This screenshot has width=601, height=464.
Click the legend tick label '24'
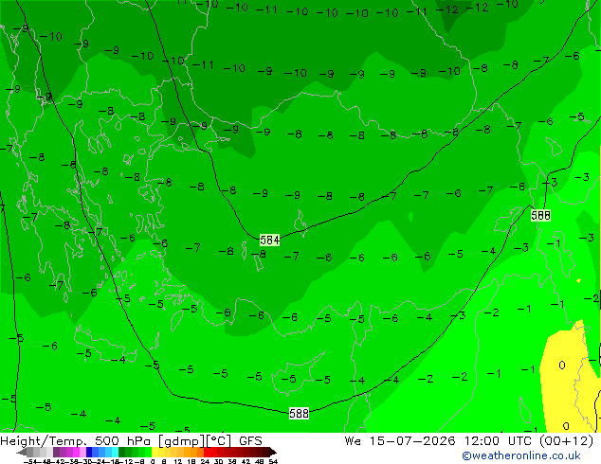(x=205, y=461)
